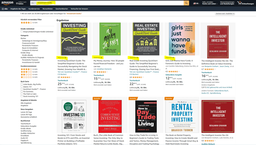
Task: Open the Jonathan Clements author link
Action: coord(104,69)
